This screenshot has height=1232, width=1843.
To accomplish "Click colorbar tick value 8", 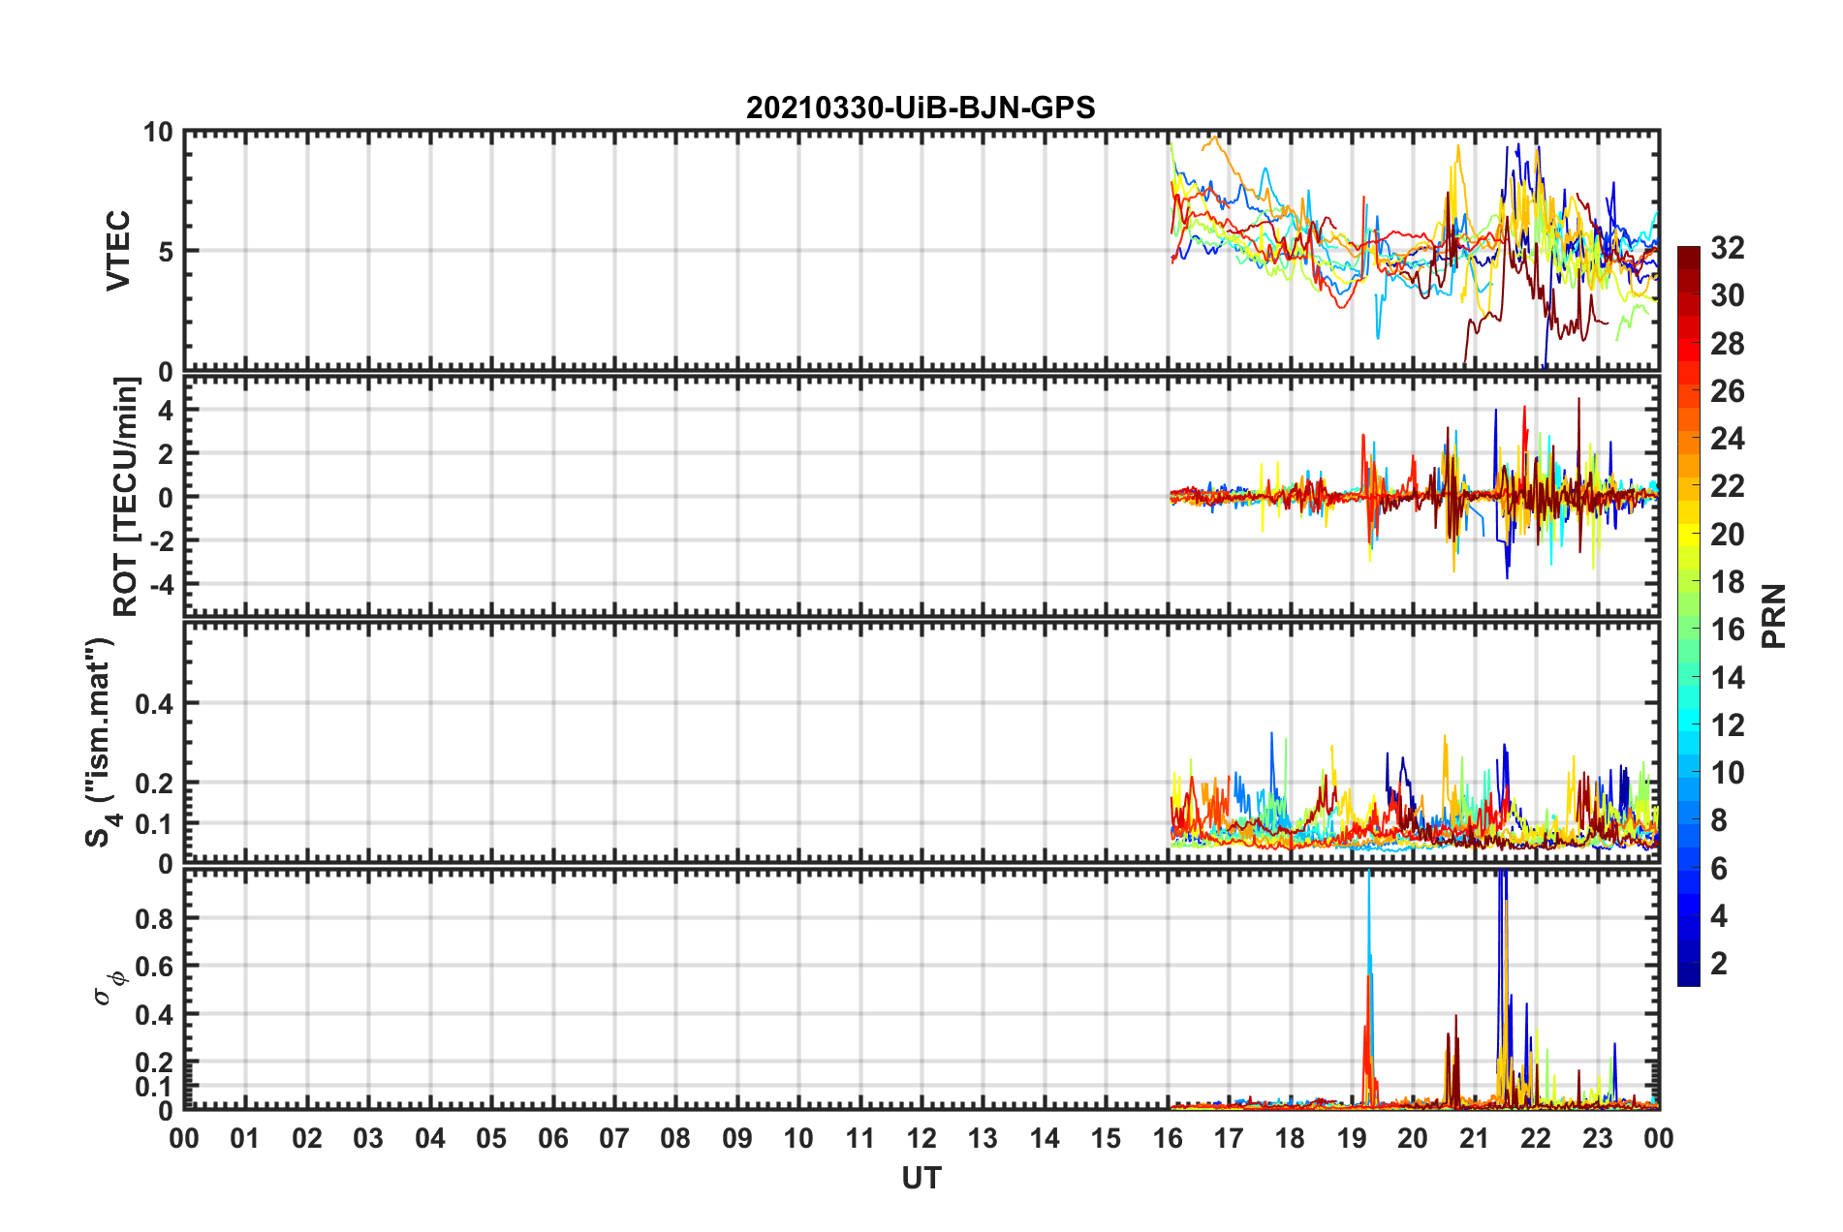I will click(1719, 820).
